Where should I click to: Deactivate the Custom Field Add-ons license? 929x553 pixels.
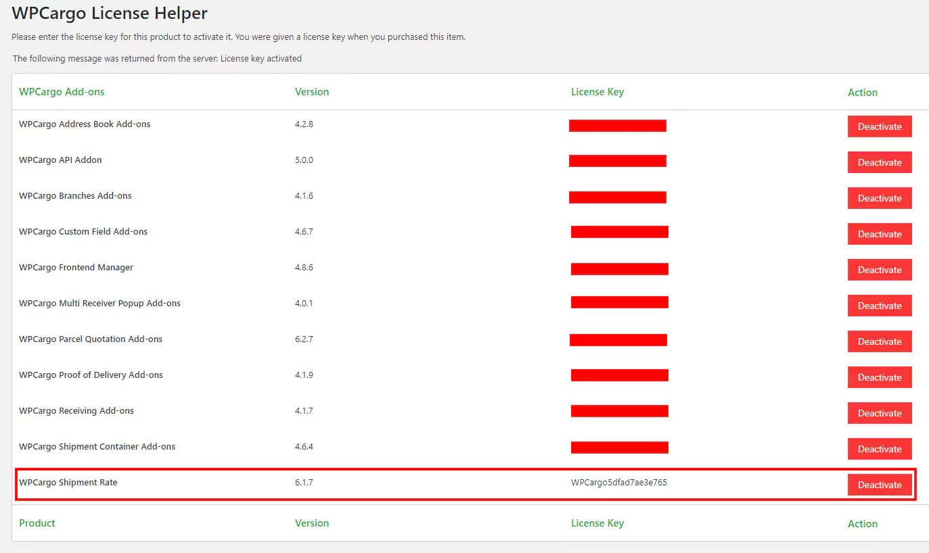coord(879,234)
